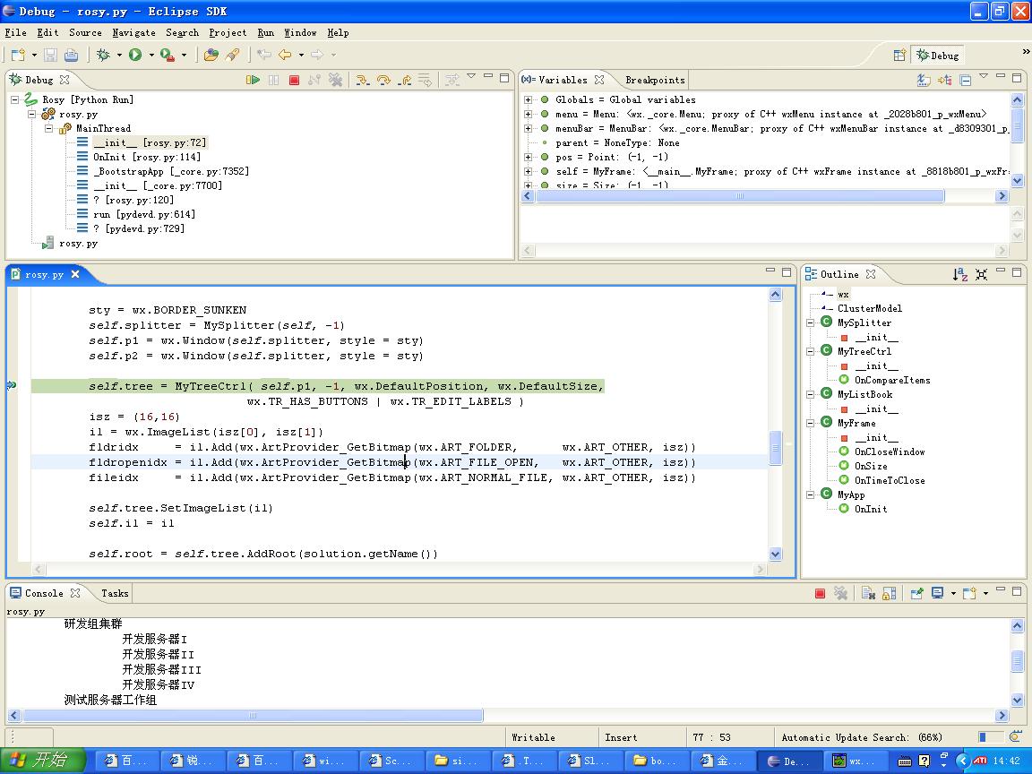
Task: Open the Display Selected Console dropdown arrow
Action: (953, 594)
